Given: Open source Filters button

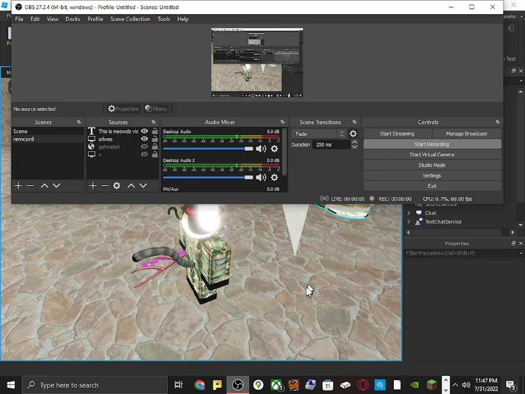Looking at the screenshot, I should point(155,109).
